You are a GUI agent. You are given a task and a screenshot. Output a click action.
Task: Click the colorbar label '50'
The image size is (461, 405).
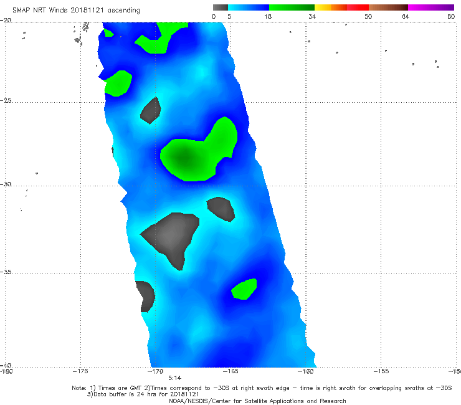(x=368, y=17)
